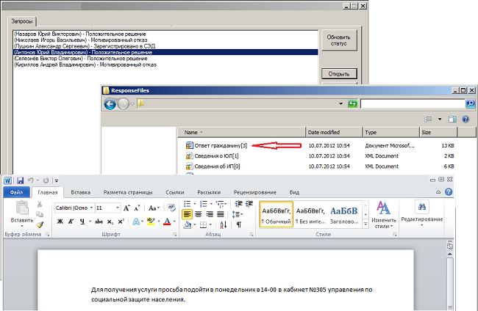Open the font name Calibri dropdown
Image resolution: width=478 pixels, height=311 pixels.
click(x=91, y=208)
